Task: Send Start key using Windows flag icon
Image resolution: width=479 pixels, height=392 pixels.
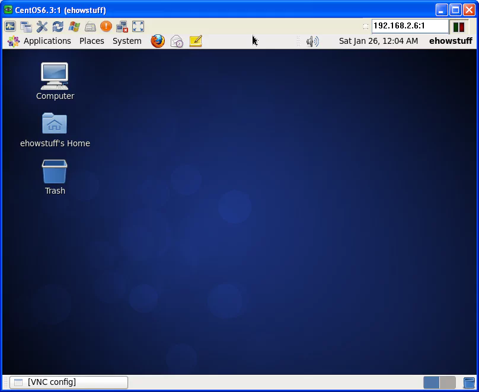Action: (74, 26)
